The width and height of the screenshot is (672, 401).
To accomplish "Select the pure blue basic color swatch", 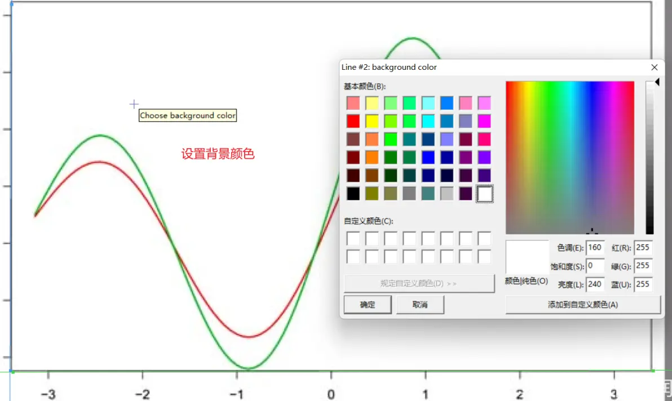I will (428, 158).
